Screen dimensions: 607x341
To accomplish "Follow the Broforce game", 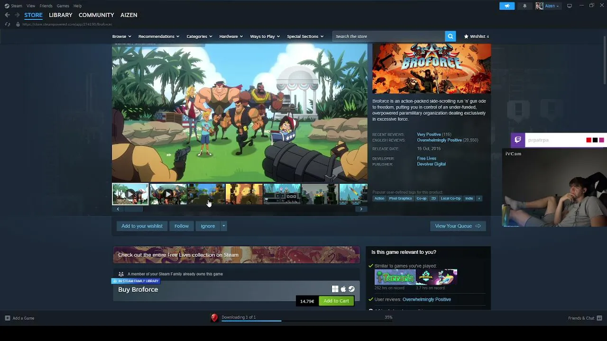I will coord(182,226).
